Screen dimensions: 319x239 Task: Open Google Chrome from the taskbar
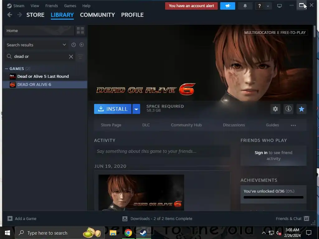pyautogui.click(x=128, y=233)
